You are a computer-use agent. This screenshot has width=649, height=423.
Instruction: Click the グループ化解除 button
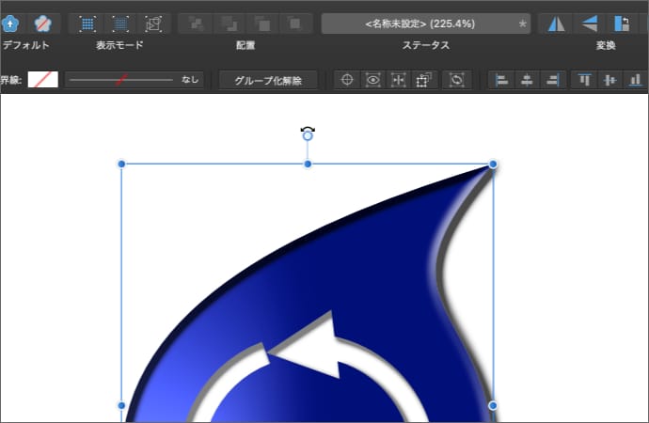(x=268, y=80)
